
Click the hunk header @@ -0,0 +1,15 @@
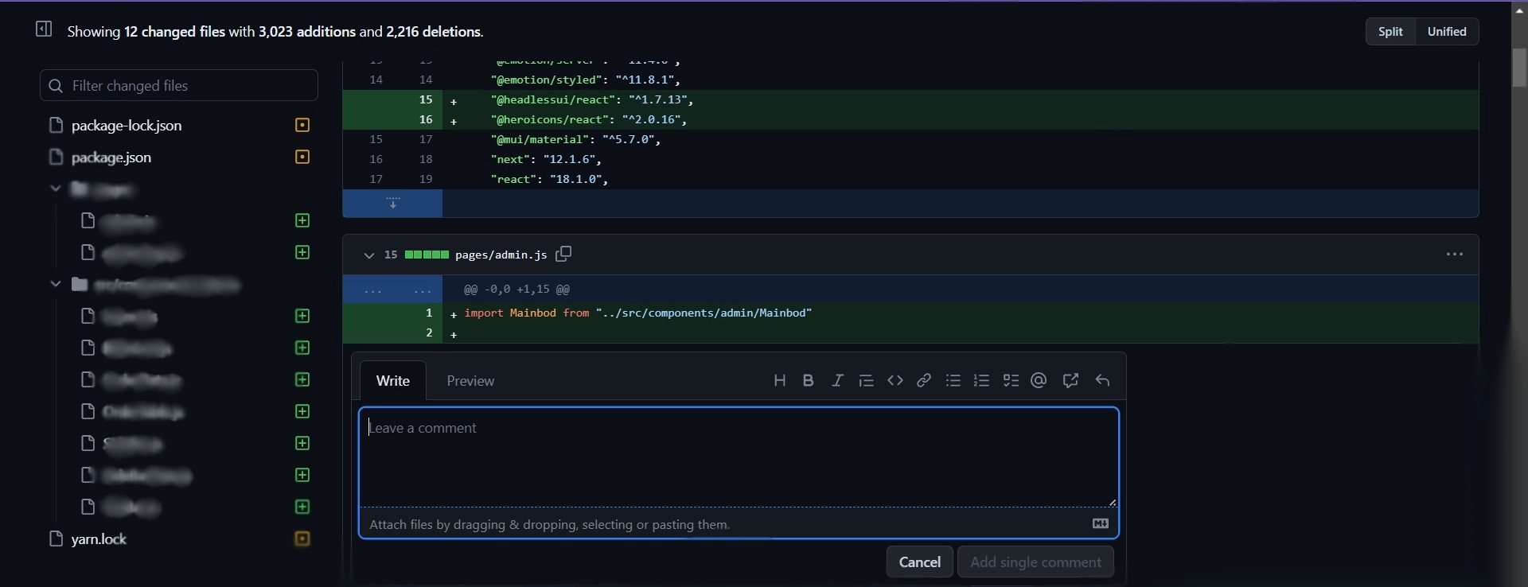coord(516,290)
